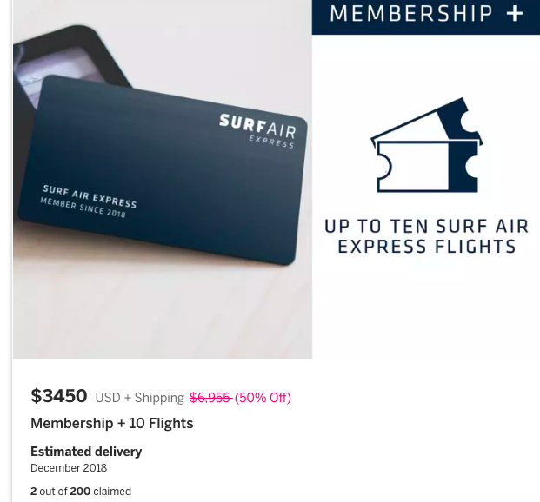Screen dimensions: 540x502
Task: Click the ticket icon in the perk image
Action: coord(426,147)
